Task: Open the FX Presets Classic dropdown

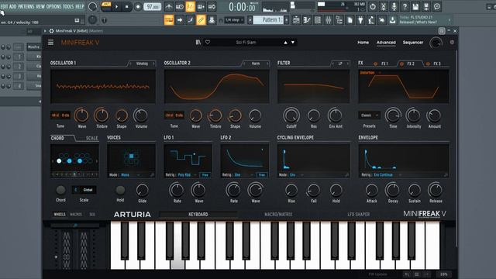Action: point(369,115)
